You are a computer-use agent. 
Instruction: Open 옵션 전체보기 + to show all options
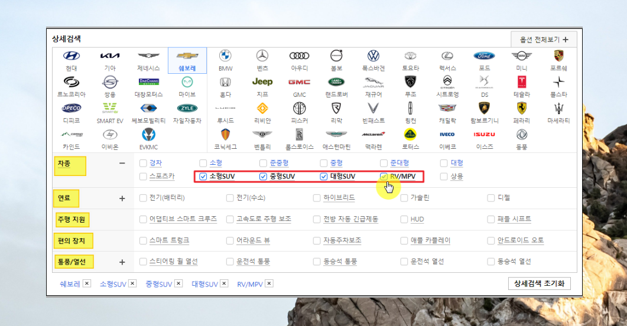click(544, 40)
